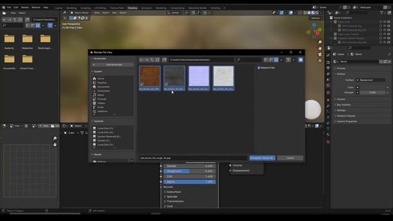Click filter funnel icon in File View
This screenshot has height=221, width=393.
click(288, 60)
